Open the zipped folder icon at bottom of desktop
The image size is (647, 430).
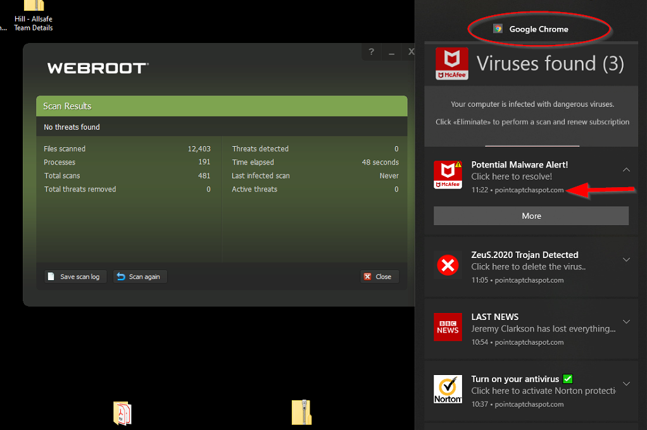coord(301,412)
